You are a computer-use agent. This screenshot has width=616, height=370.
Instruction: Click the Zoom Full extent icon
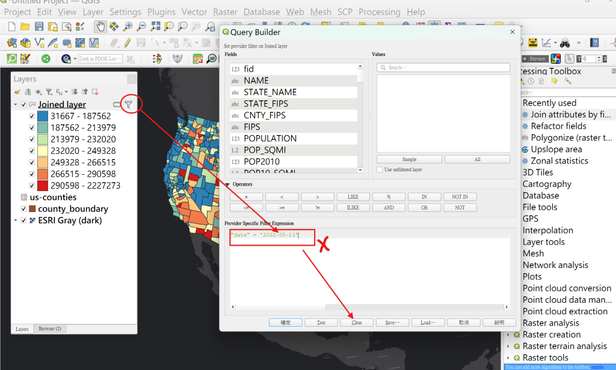coord(155,26)
